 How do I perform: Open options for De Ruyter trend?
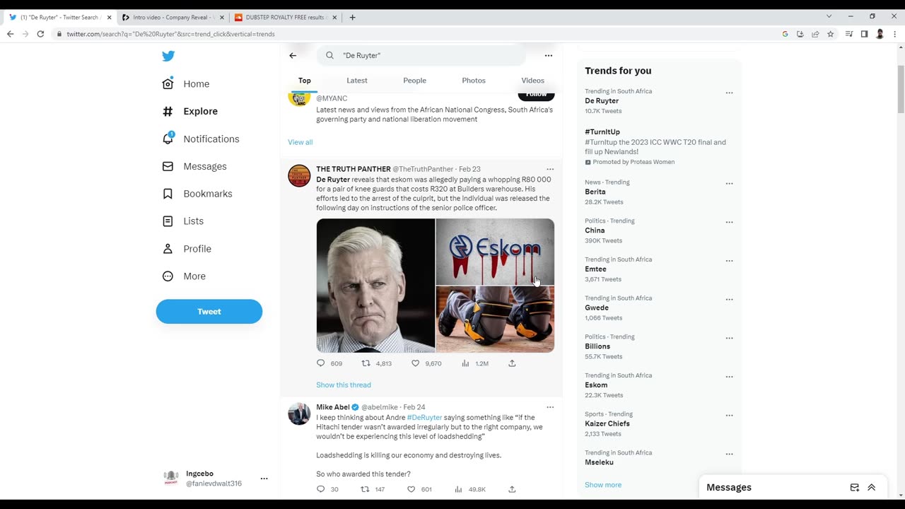(729, 93)
